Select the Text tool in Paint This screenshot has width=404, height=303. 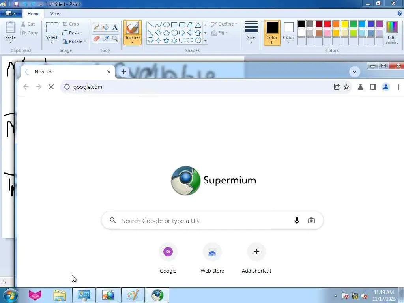pos(115,27)
